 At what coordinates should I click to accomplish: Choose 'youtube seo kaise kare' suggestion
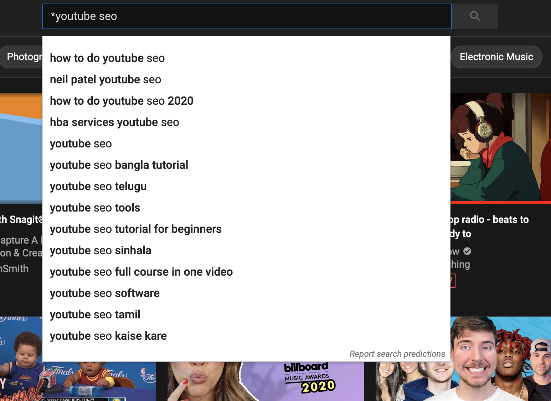tap(246, 336)
